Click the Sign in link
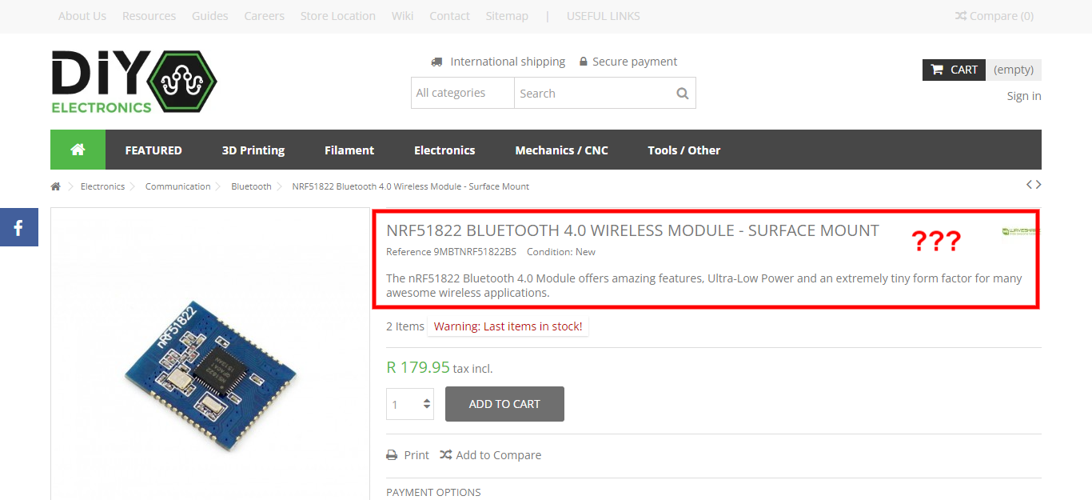This screenshot has height=500, width=1092. pos(1024,96)
